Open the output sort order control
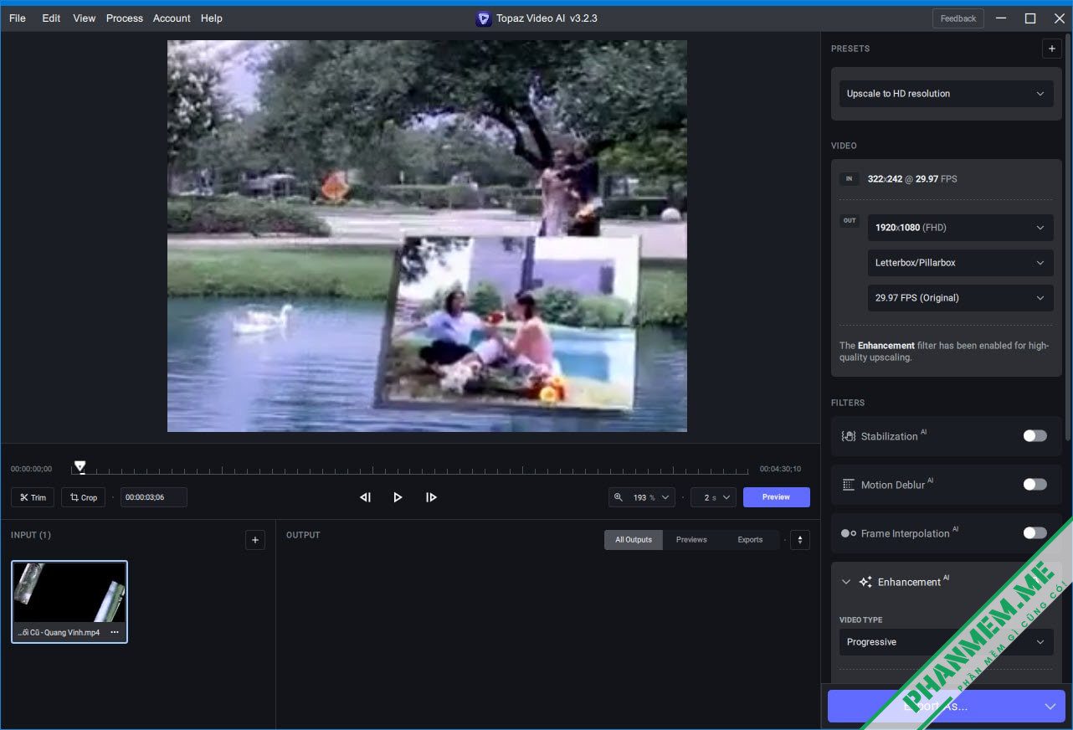This screenshot has width=1073, height=730. pos(800,540)
